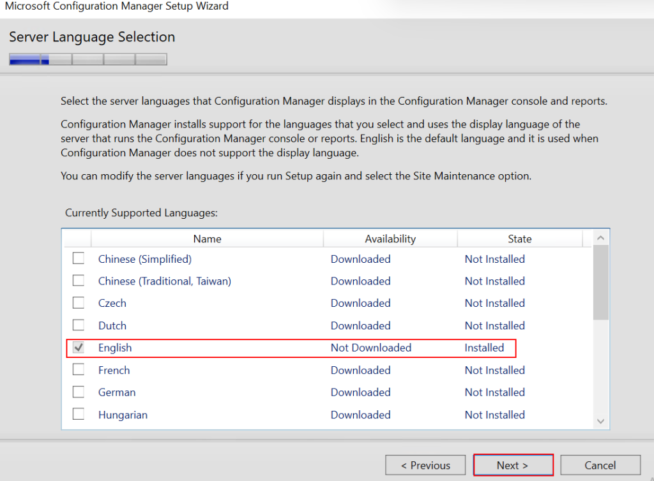The image size is (654, 481).
Task: Cancel the setup wizard
Action: [600, 465]
